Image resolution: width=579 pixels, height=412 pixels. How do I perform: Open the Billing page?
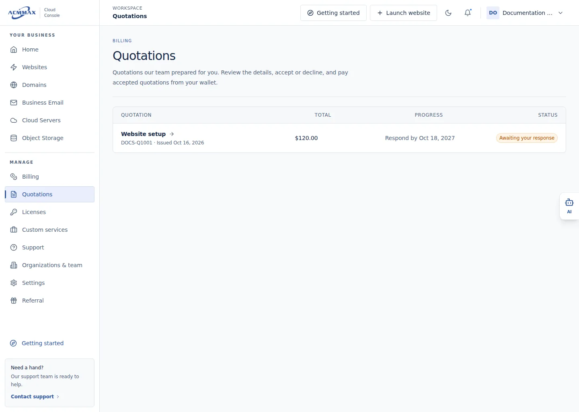(x=49, y=177)
